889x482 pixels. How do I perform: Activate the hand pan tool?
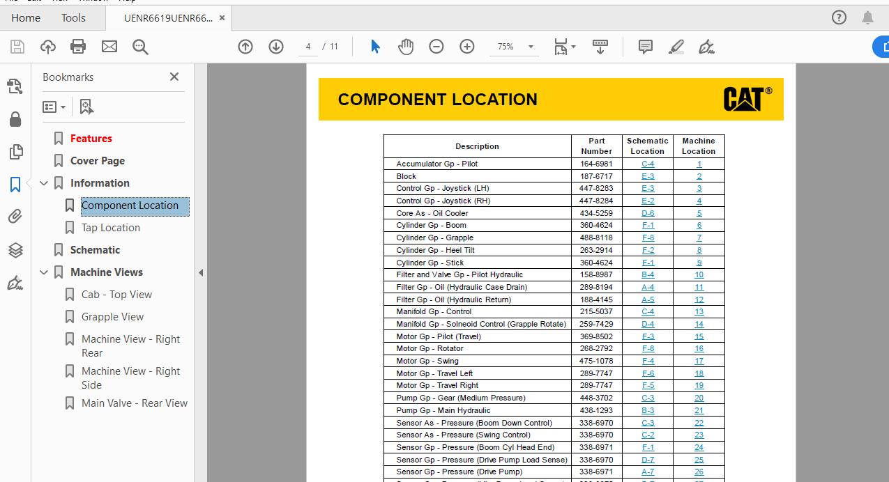[x=406, y=47]
